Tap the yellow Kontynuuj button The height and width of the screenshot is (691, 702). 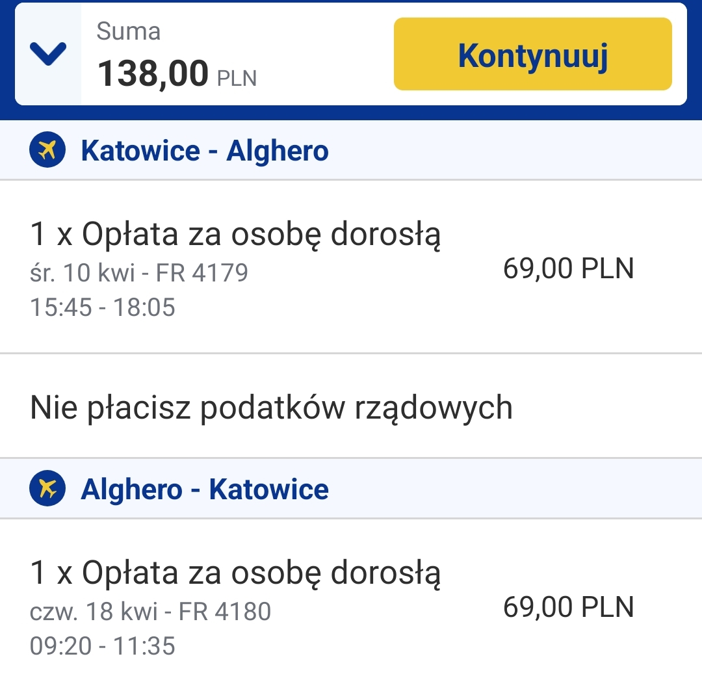533,54
